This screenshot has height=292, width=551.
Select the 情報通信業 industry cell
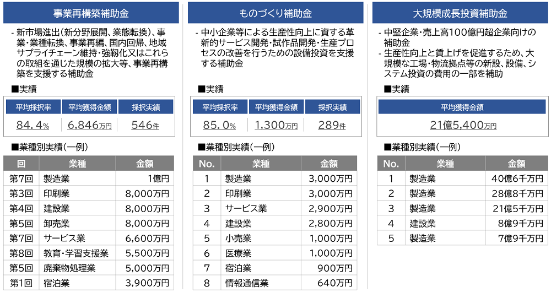click(261, 283)
